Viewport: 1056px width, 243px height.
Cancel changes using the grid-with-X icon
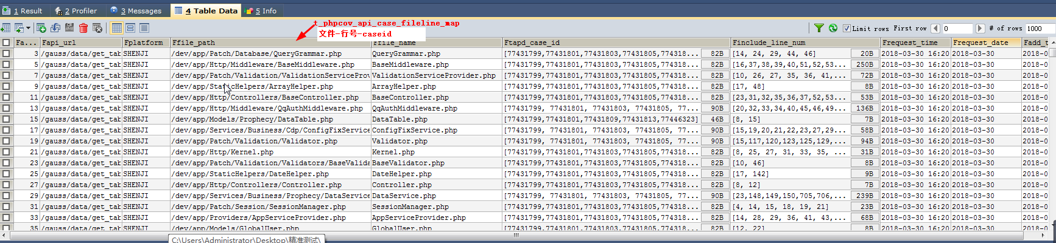tap(97, 28)
